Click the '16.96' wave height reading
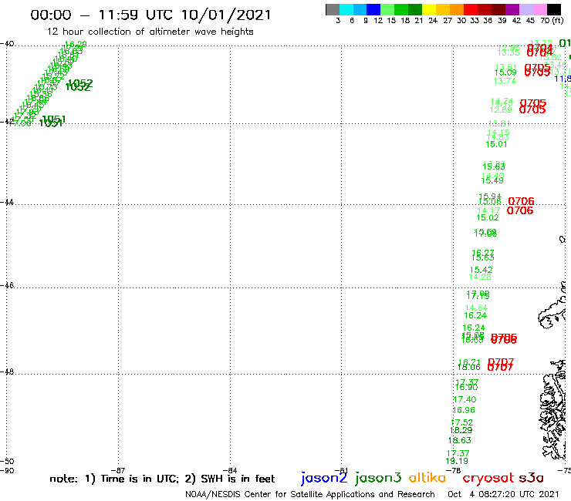Viewport: 571px width, 501px height. [x=464, y=410]
